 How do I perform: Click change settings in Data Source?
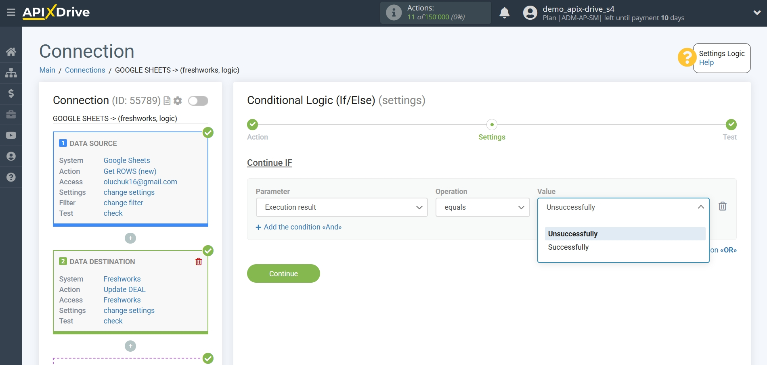(129, 192)
